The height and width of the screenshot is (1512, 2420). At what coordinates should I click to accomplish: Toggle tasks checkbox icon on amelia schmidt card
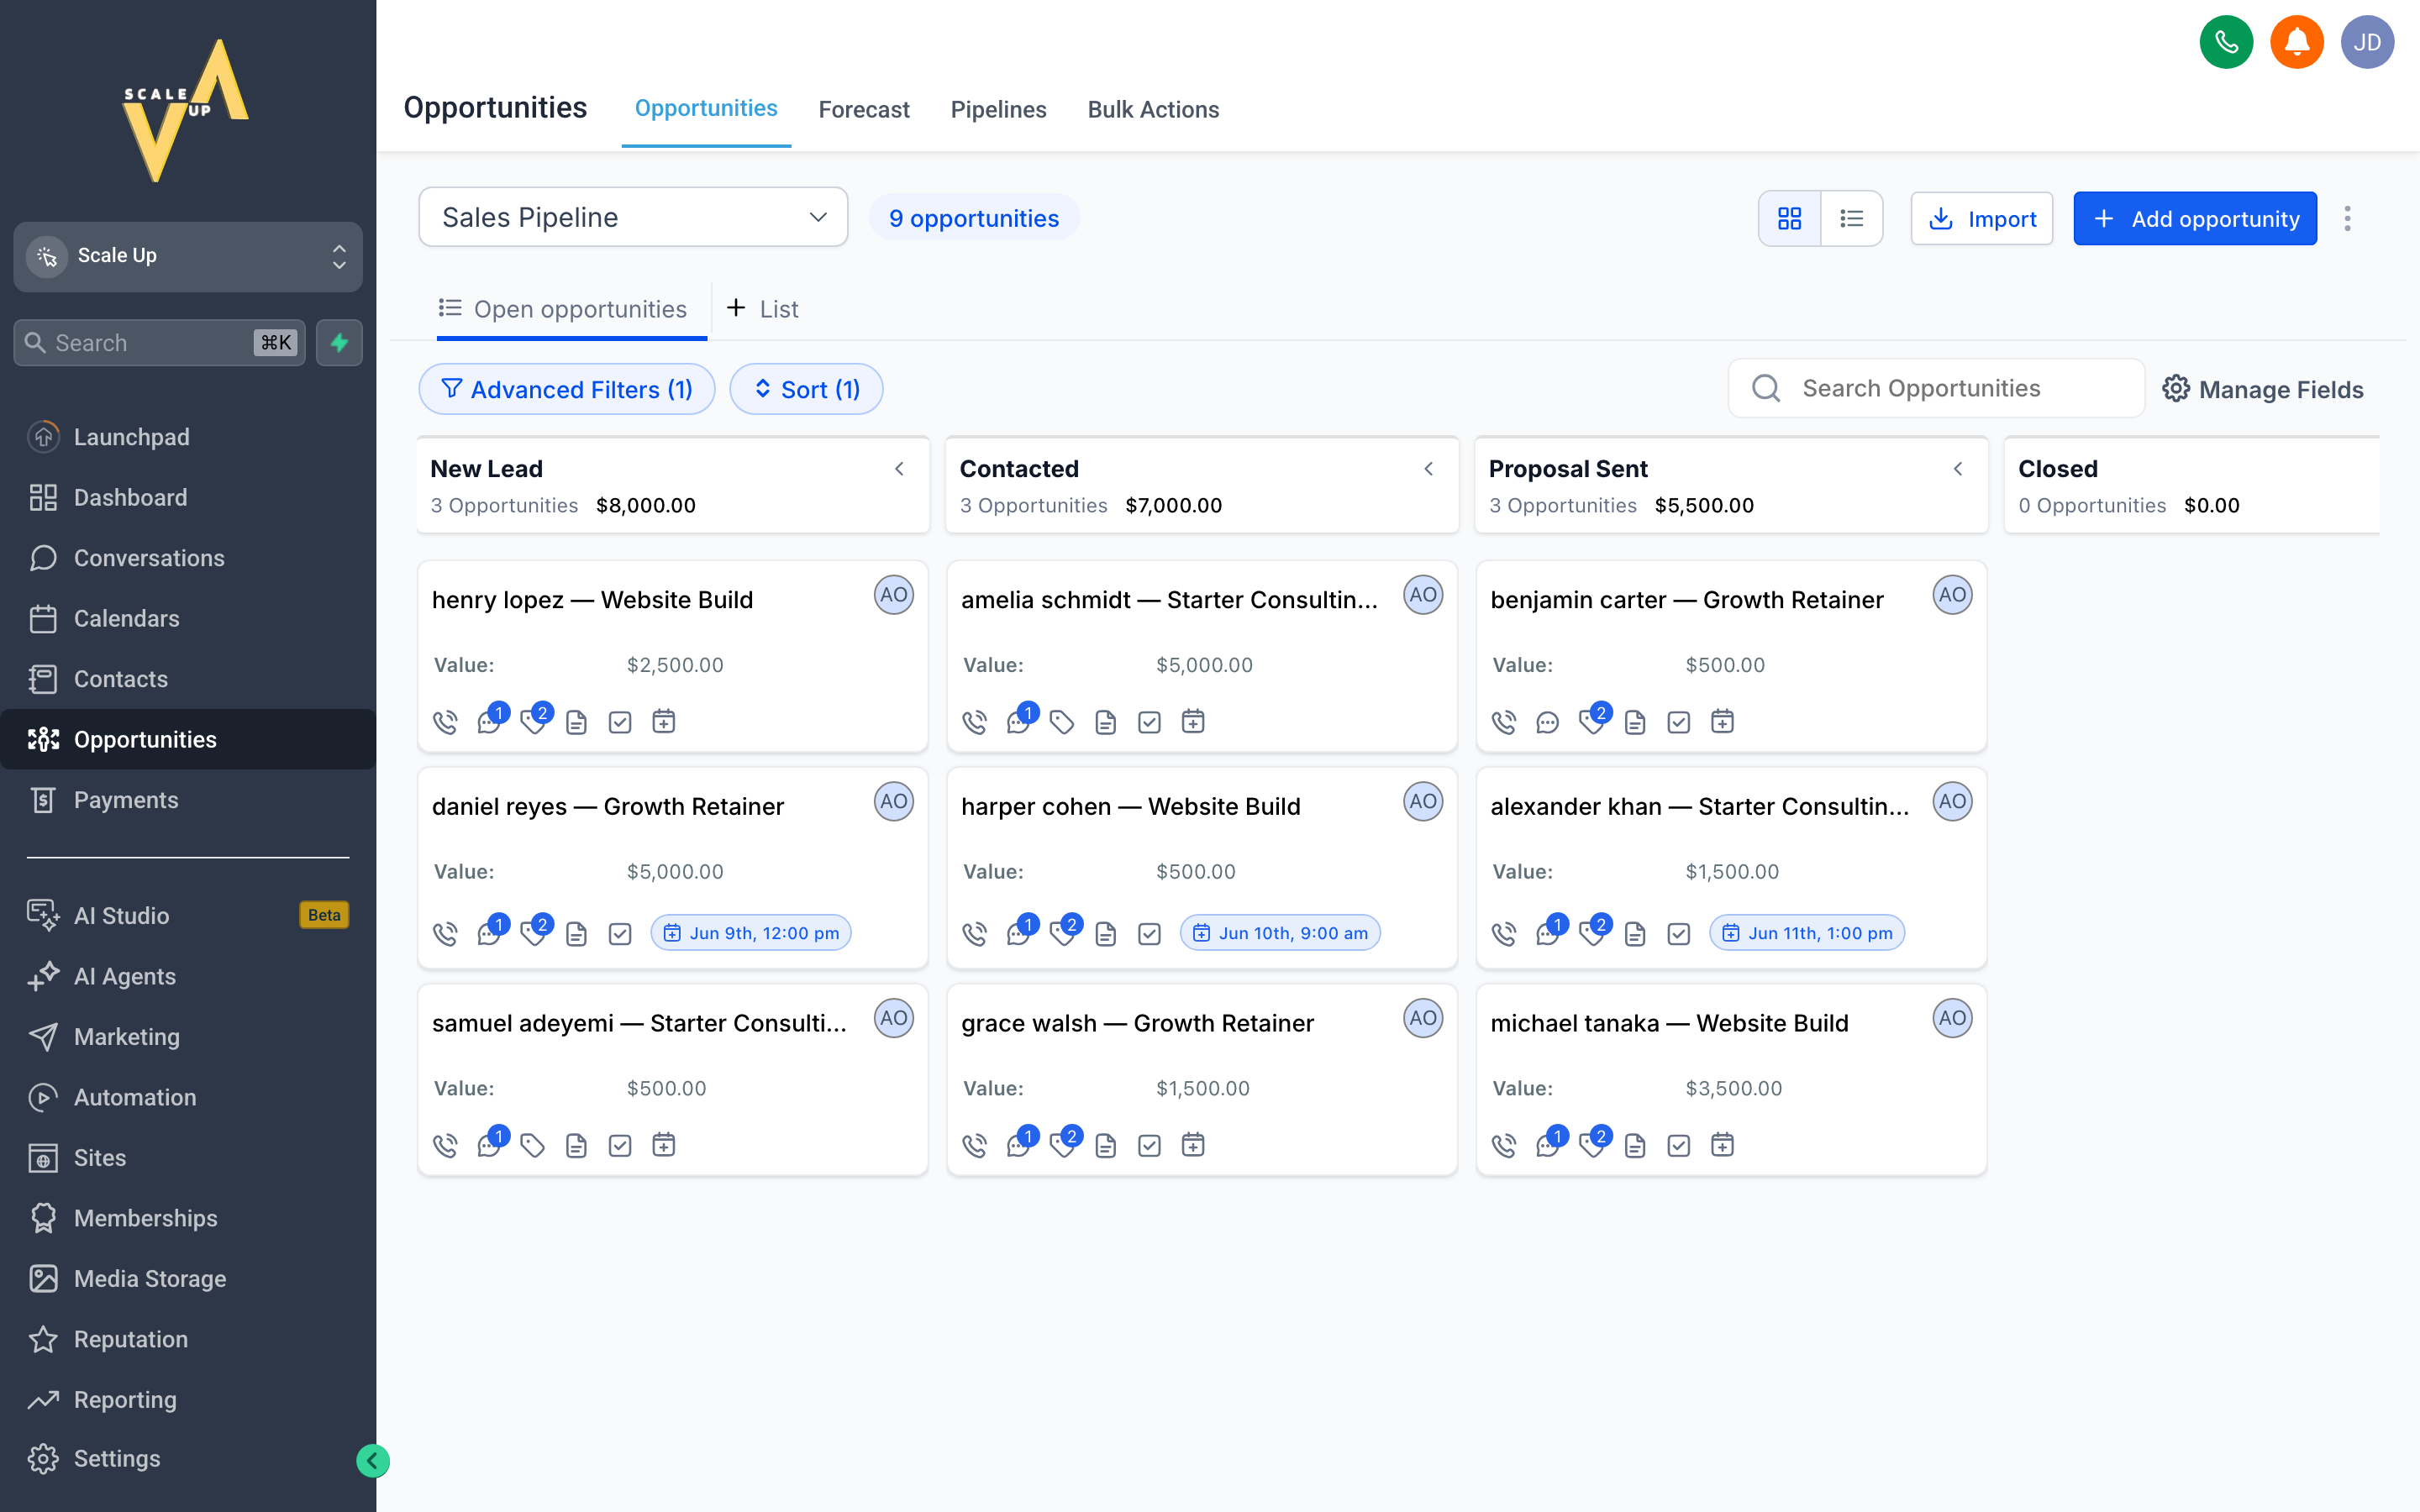click(x=1149, y=722)
